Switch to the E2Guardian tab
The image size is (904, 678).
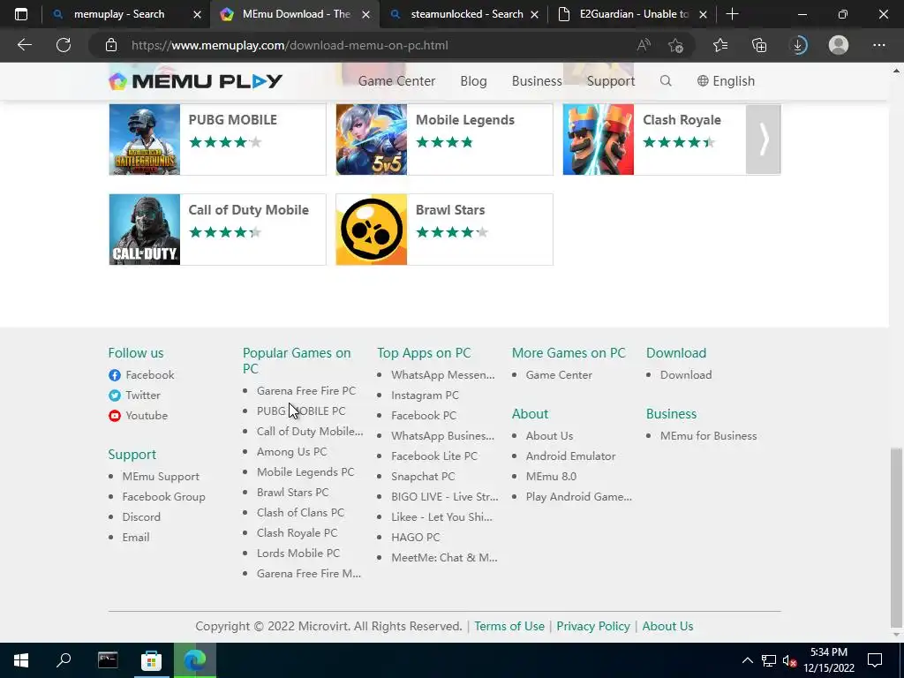(x=634, y=14)
